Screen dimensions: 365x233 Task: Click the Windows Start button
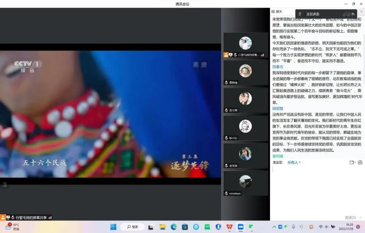[113, 227]
